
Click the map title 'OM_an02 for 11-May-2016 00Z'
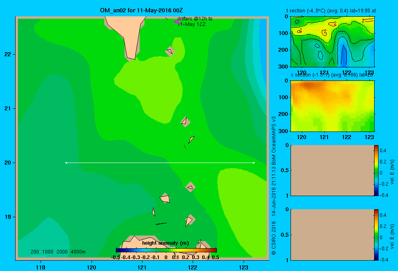(141, 10)
